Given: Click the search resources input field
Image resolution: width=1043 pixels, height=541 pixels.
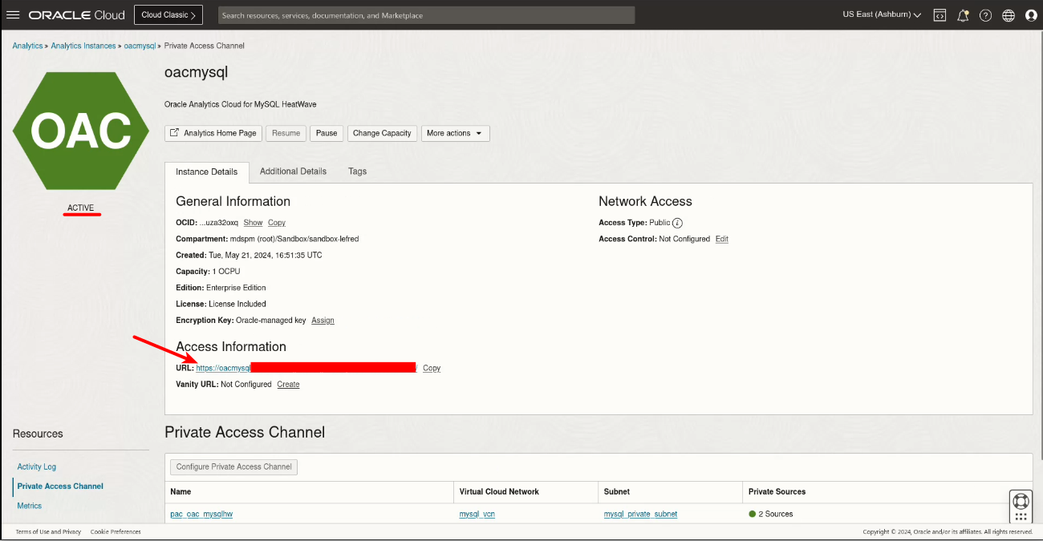Looking at the screenshot, I should pyautogui.click(x=425, y=15).
